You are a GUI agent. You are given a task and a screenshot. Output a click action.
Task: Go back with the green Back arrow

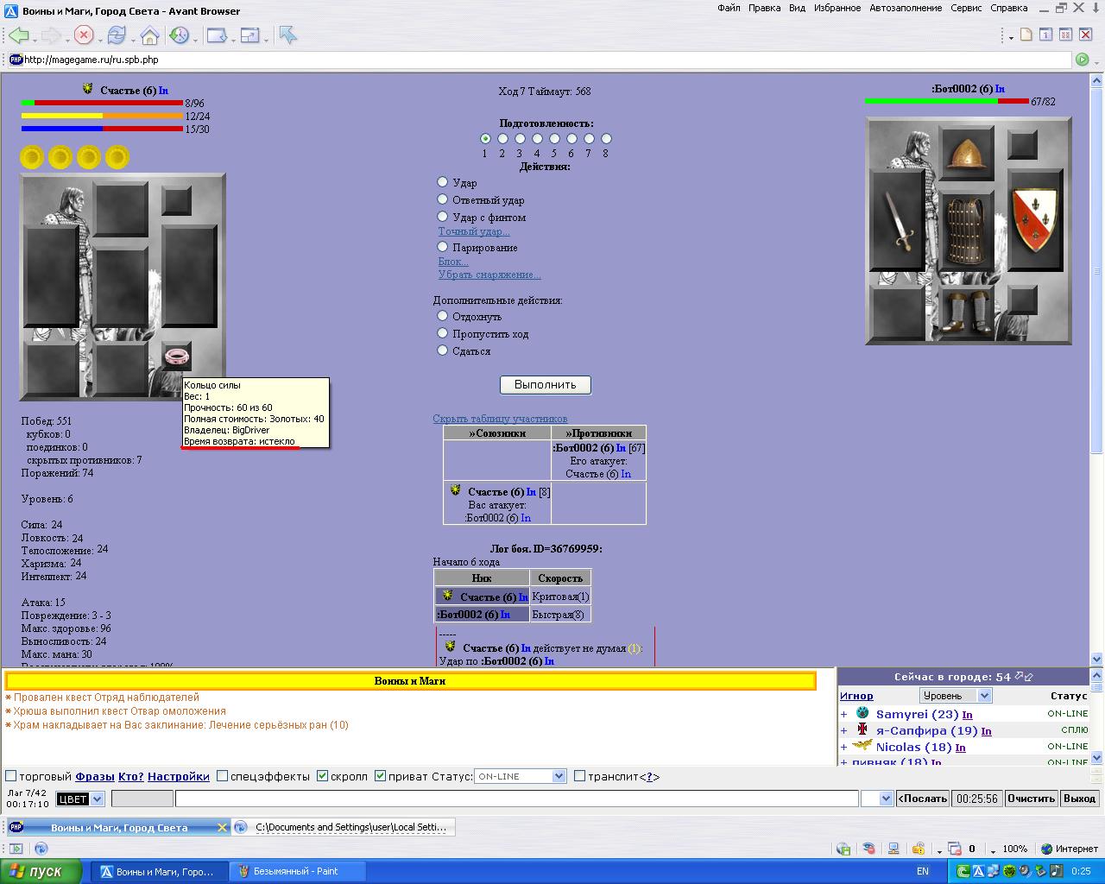click(x=18, y=35)
